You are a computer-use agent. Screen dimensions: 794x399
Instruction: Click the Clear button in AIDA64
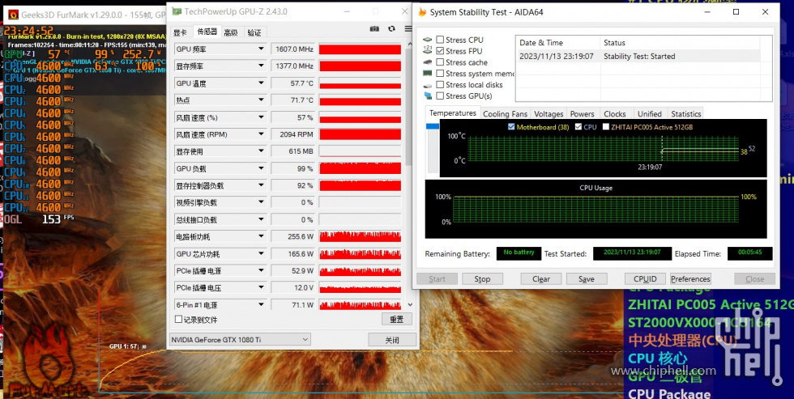pos(541,279)
